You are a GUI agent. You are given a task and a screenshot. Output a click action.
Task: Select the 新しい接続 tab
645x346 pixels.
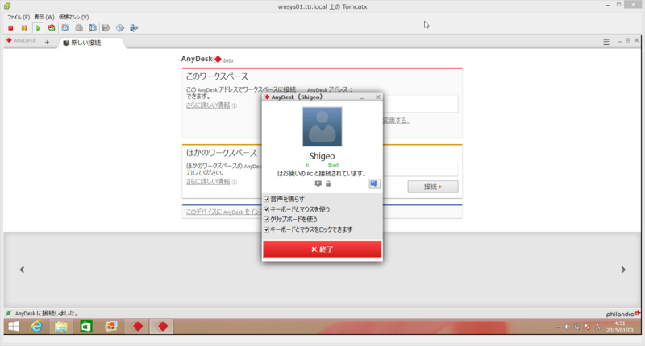point(90,43)
